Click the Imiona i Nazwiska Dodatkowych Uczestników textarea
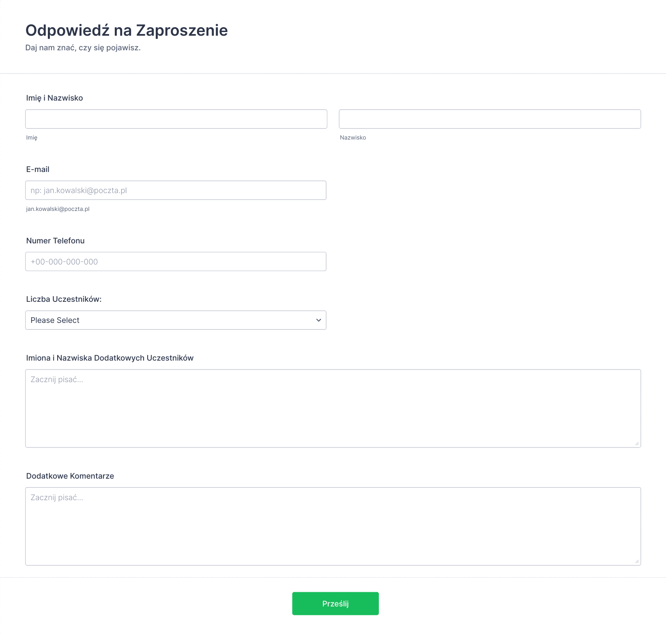Image resolution: width=666 pixels, height=634 pixels. tap(333, 408)
